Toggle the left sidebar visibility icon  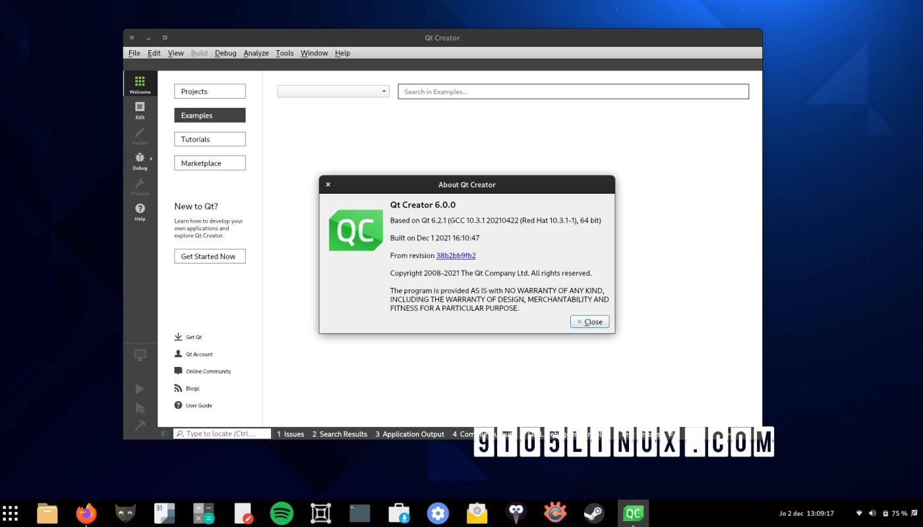(165, 433)
